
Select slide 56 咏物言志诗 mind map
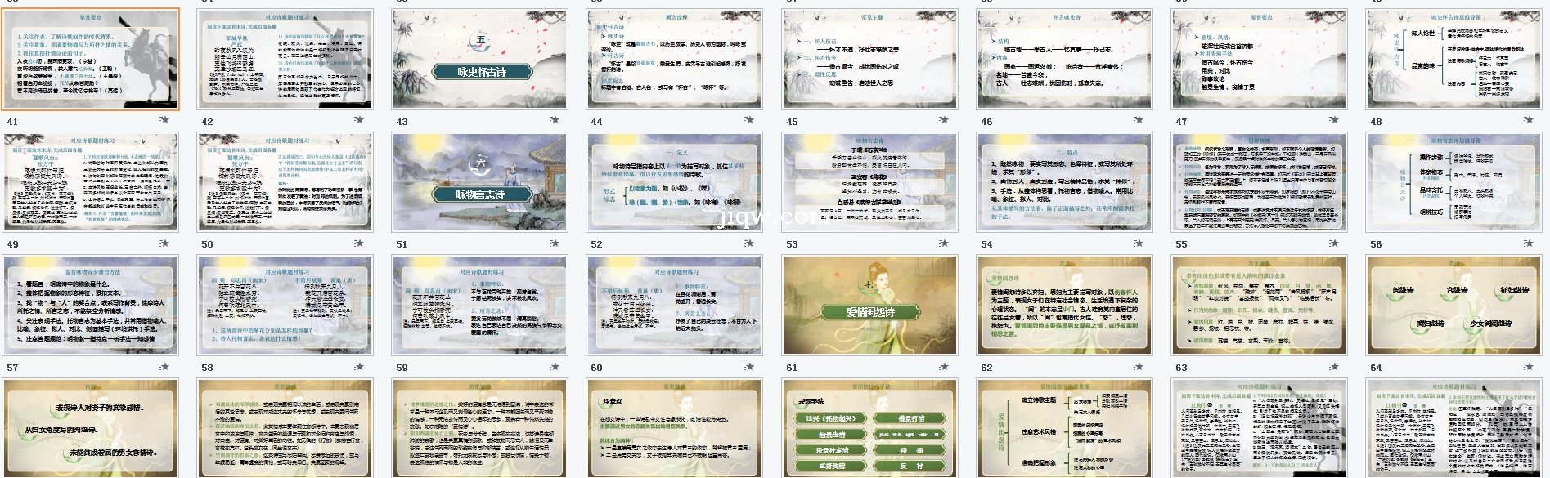point(1453,181)
